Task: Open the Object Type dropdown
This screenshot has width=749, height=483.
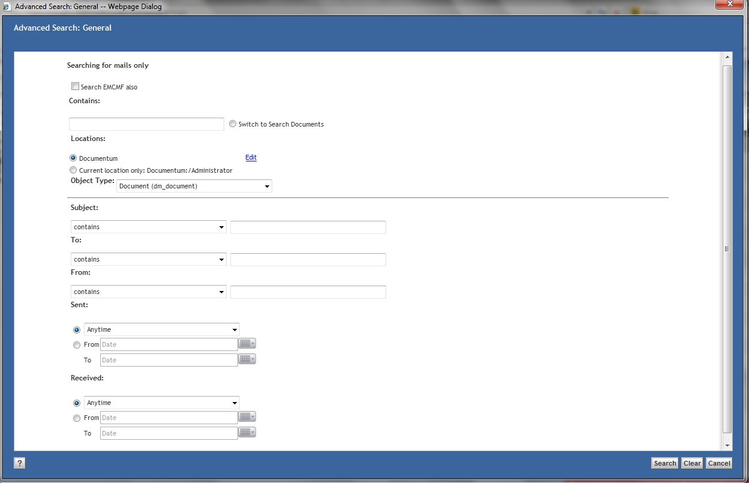Action: tap(194, 186)
